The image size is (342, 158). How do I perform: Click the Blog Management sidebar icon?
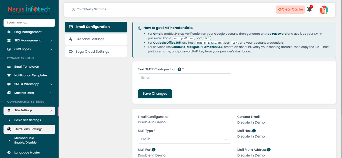point(9,32)
